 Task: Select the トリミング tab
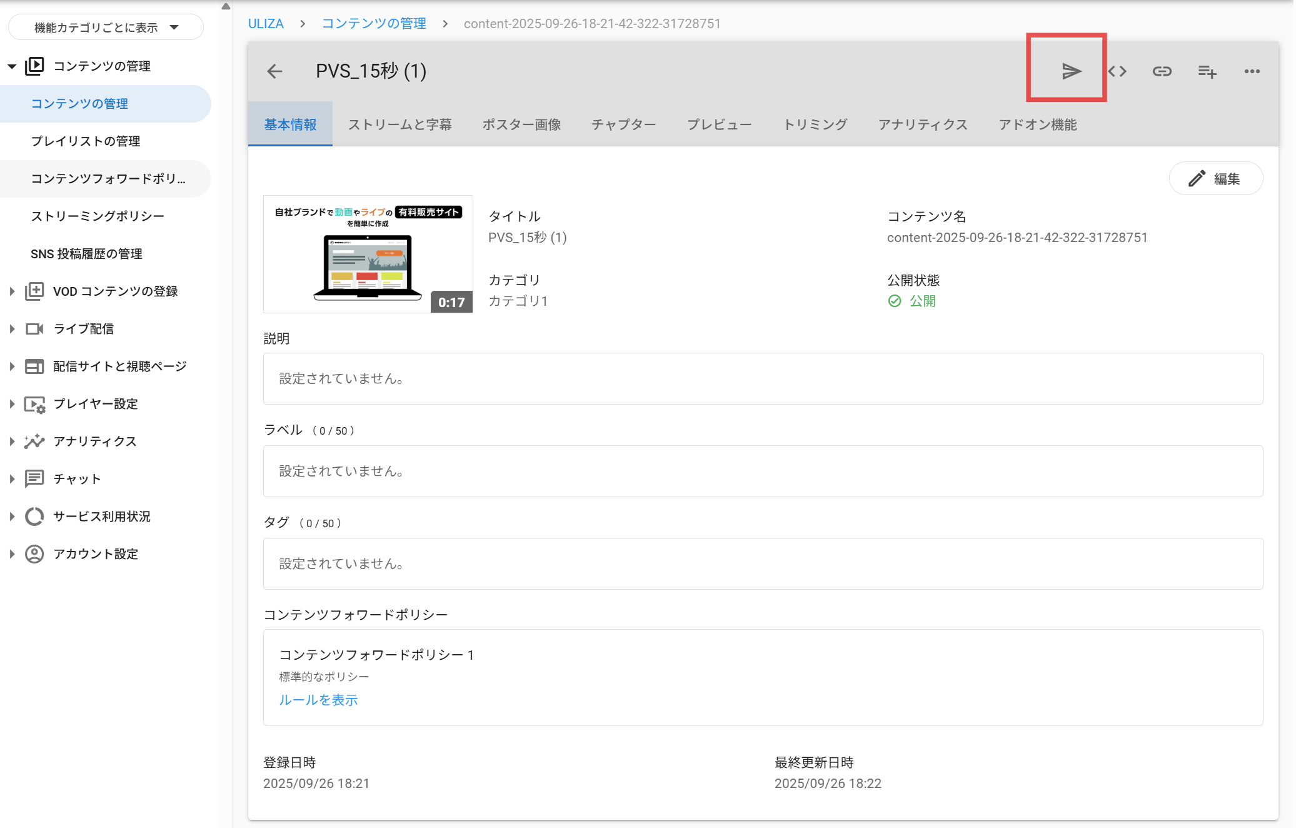point(815,124)
